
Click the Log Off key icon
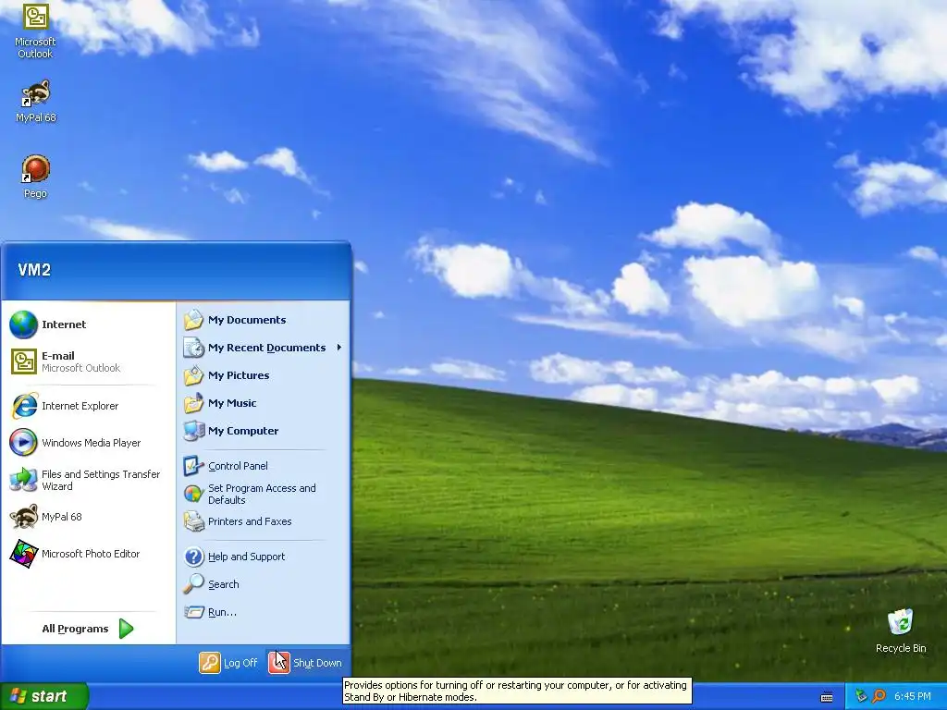coord(210,663)
